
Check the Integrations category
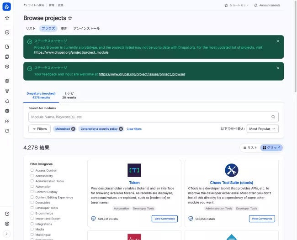pos(32,224)
